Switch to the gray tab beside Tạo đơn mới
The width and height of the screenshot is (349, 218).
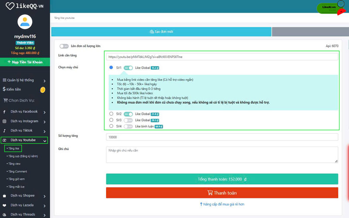coord(311,32)
